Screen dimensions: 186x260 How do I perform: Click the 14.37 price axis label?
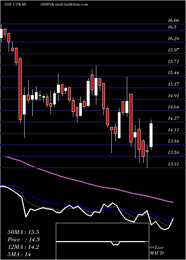click(x=173, y=118)
